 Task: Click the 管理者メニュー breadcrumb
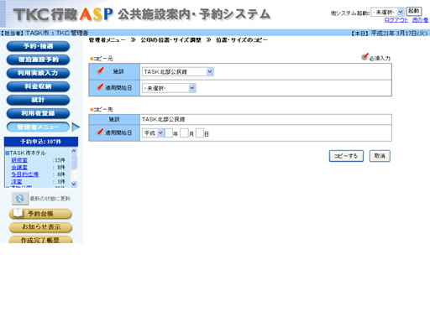(107, 40)
